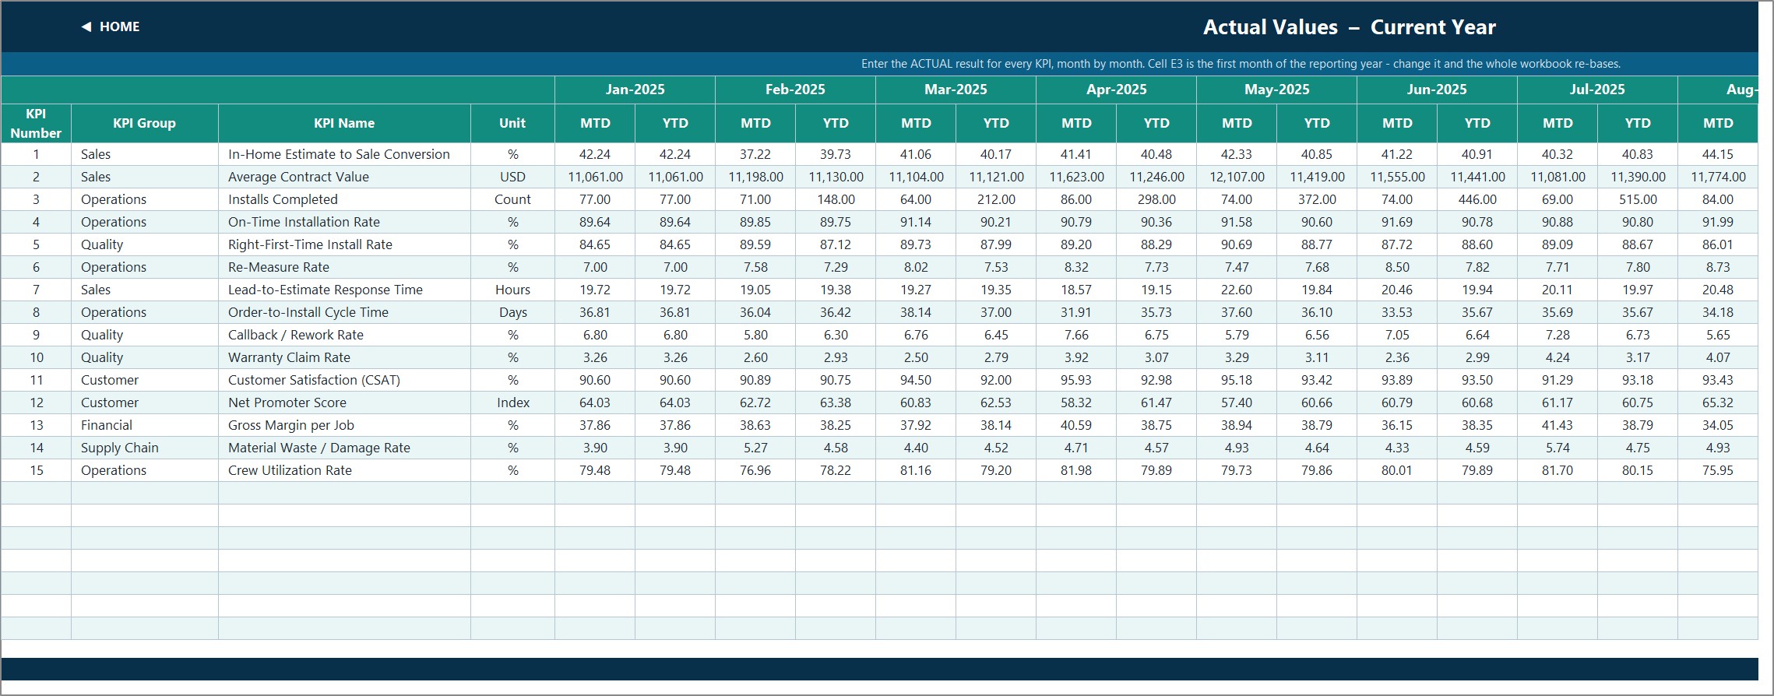
Task: Click the HOME back arrow icon
Action: [x=86, y=26]
